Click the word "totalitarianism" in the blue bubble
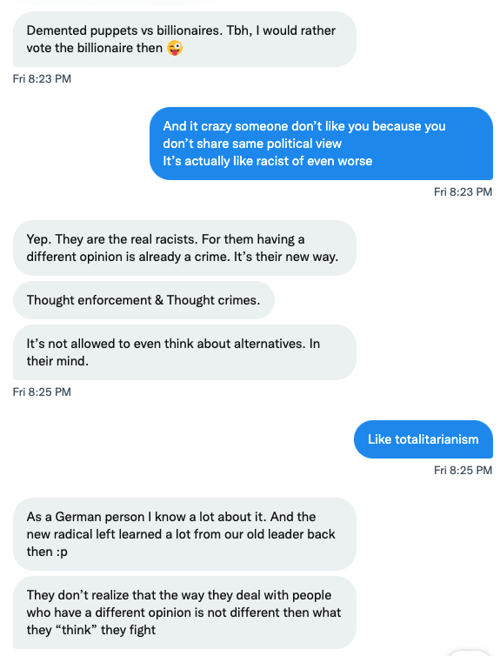The height and width of the screenshot is (656, 500). pyautogui.click(x=437, y=439)
